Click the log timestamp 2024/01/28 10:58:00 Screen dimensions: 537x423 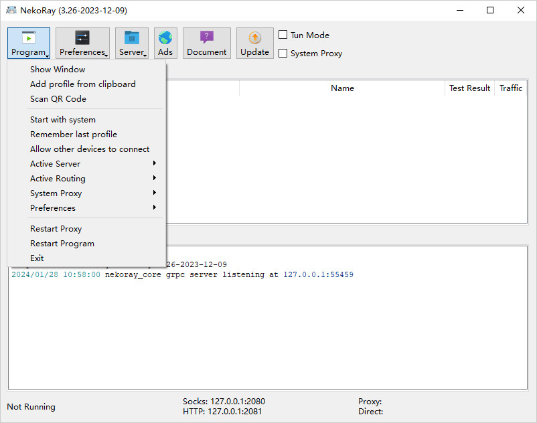click(x=56, y=275)
